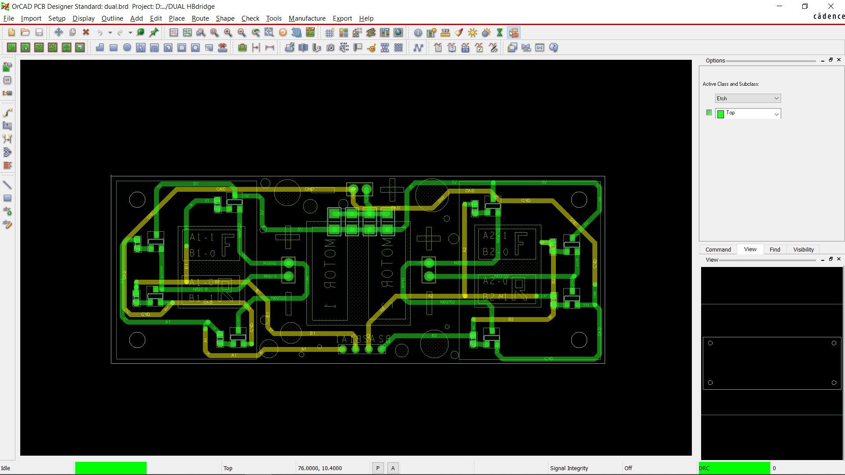This screenshot has width=845, height=475.
Task: Switch to the Visibility tab
Action: coord(803,249)
